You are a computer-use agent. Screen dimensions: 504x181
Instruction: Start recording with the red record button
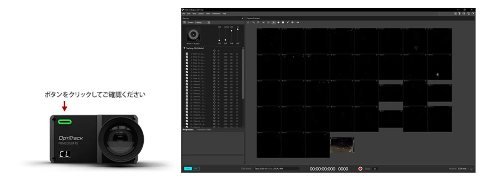click(360, 169)
